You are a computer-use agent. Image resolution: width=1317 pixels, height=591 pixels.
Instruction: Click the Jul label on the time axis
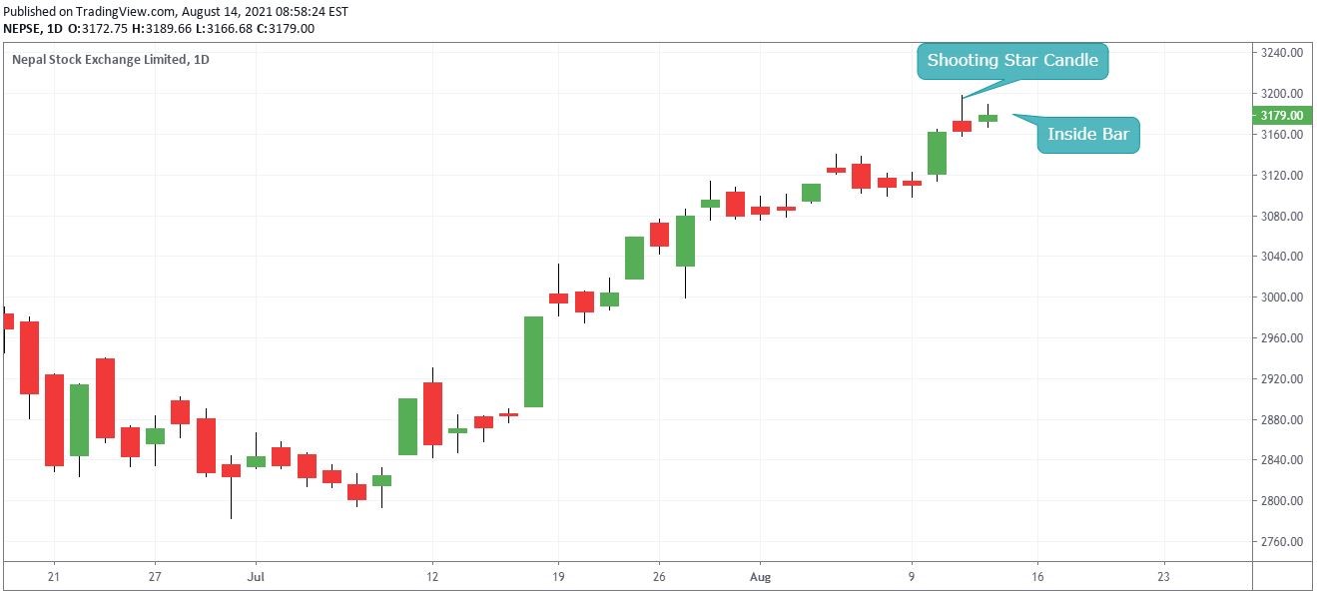pos(256,577)
